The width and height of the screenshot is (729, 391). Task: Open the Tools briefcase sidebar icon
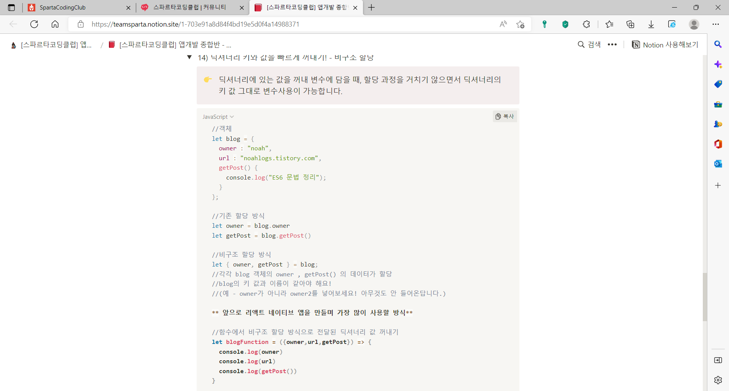pyautogui.click(x=718, y=104)
